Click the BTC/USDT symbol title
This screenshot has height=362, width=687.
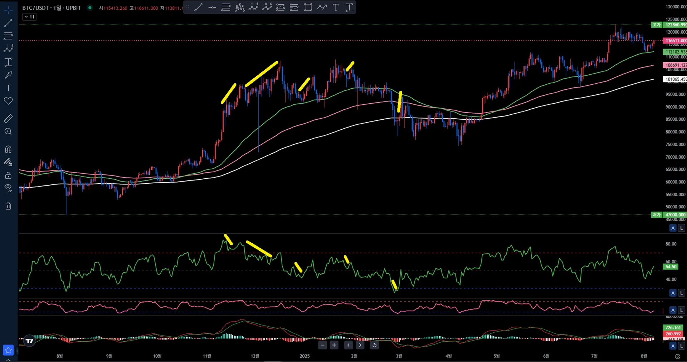coord(52,8)
